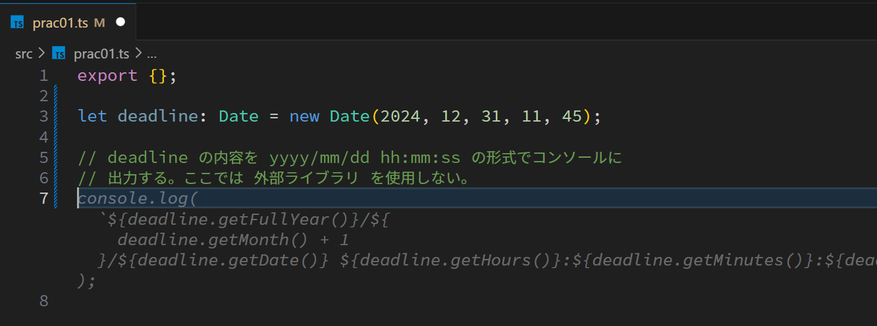
Task: Click line number 7 in the gutter
Action: [x=43, y=198]
